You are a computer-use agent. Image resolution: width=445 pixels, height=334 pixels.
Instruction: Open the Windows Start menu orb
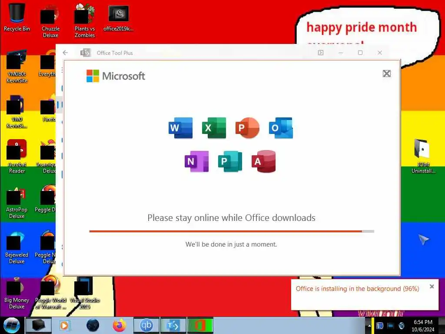[12, 325]
